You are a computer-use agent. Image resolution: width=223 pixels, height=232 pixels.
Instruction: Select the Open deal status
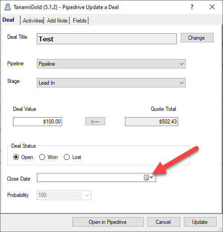[23, 157]
